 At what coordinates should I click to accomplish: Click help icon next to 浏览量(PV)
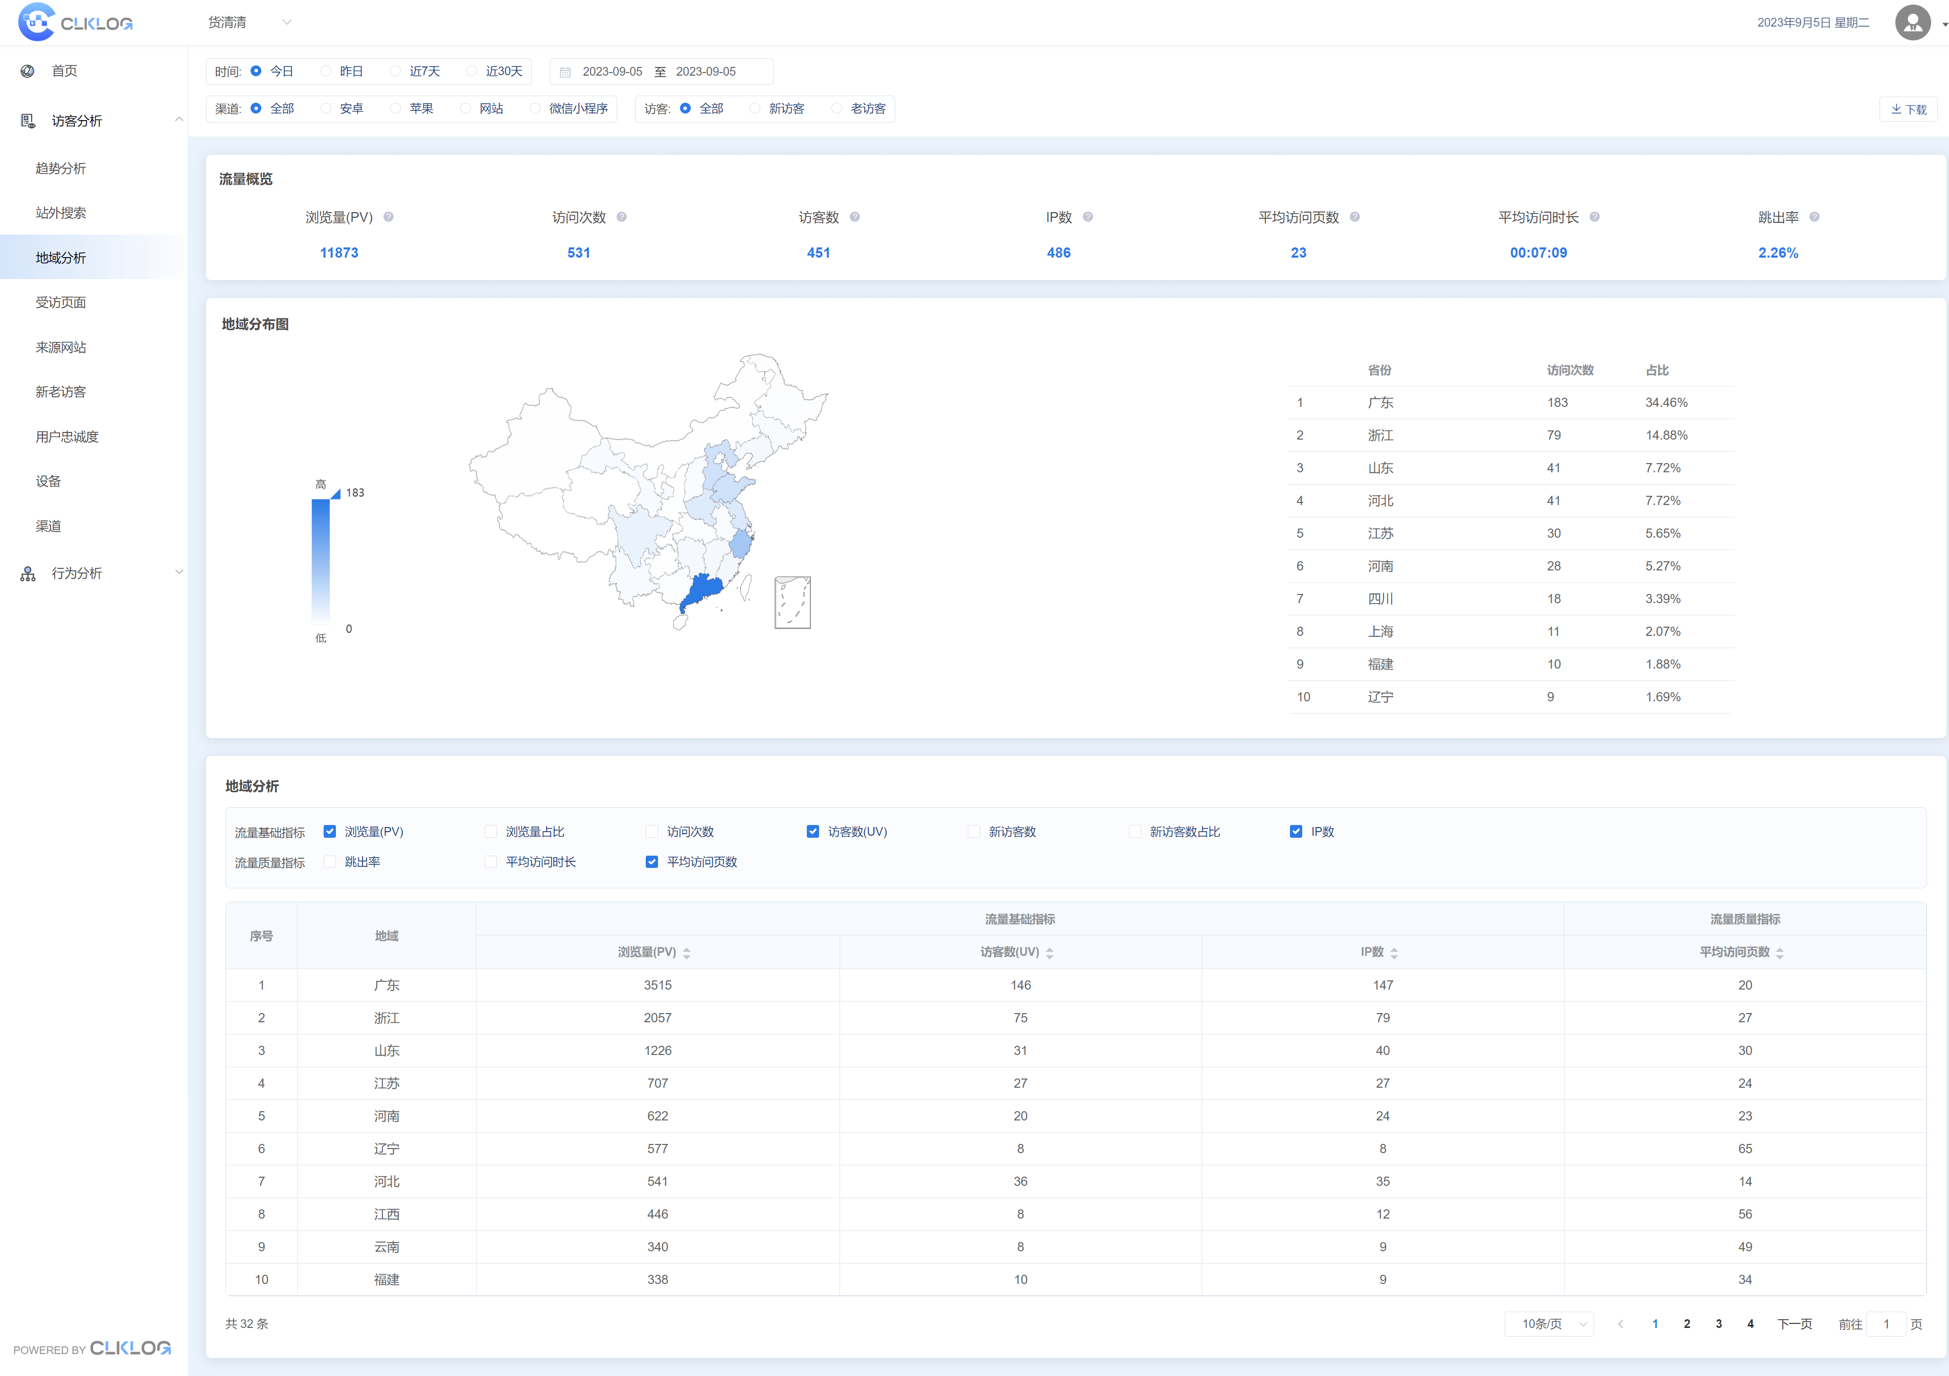(x=388, y=217)
